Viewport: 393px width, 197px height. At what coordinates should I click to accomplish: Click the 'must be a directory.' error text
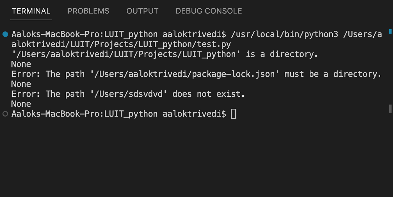point(333,74)
